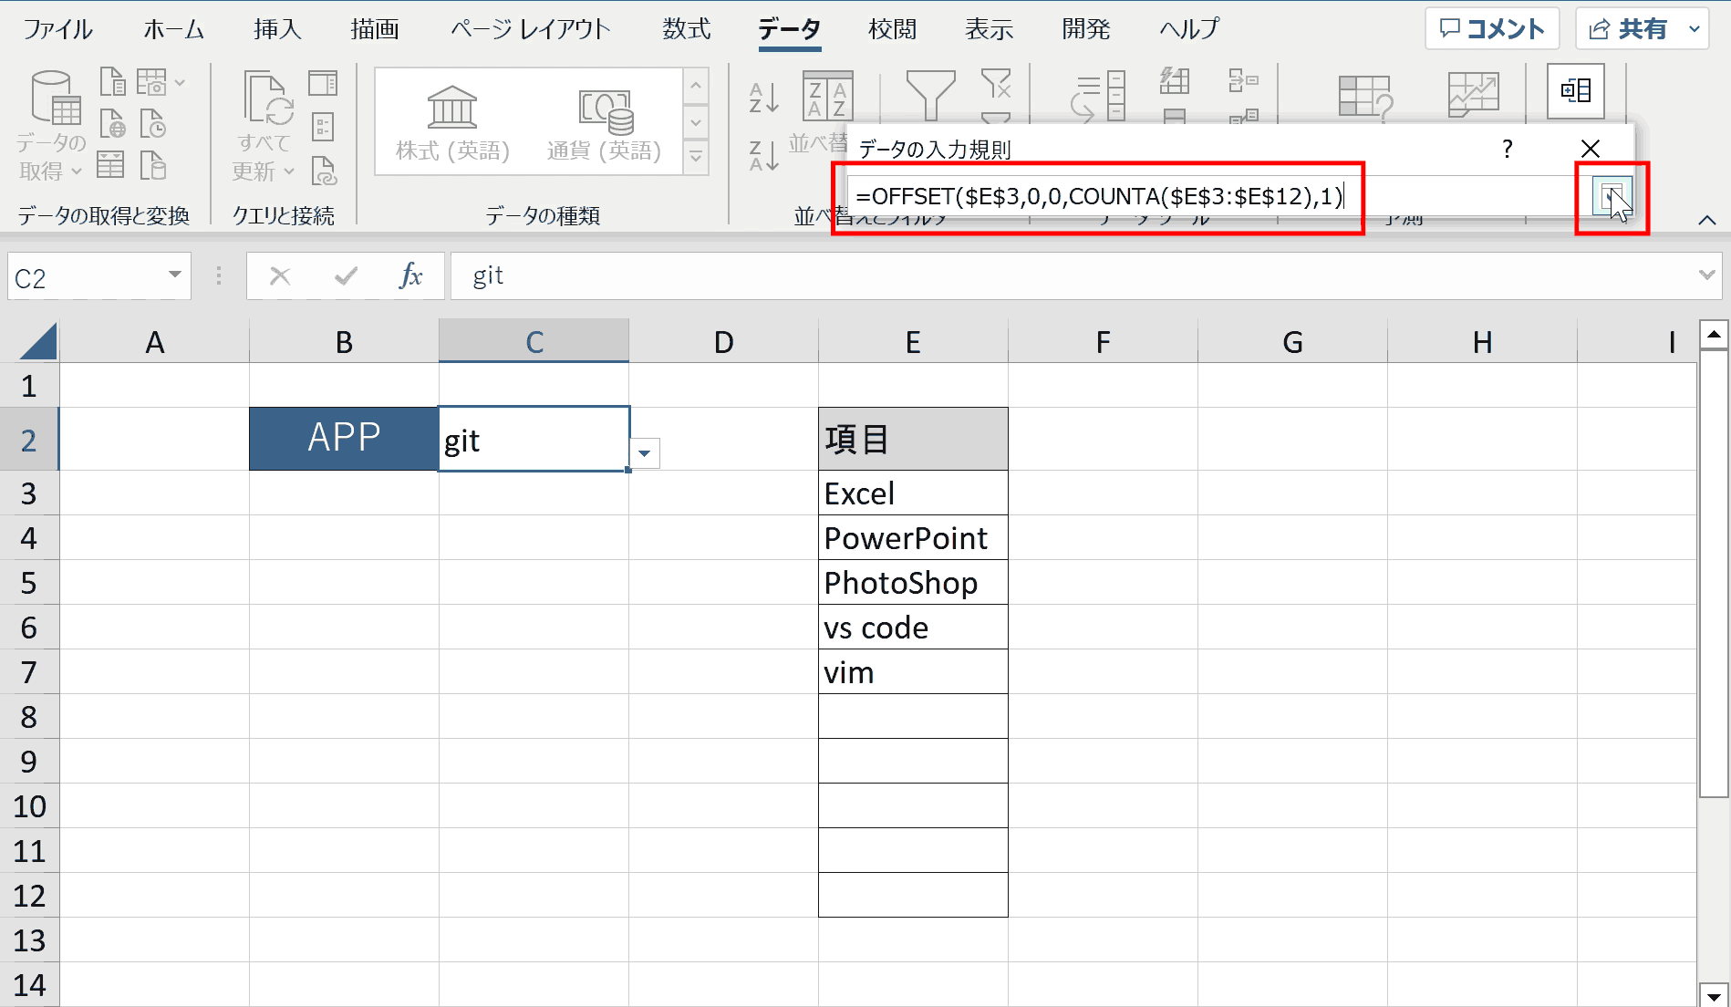The width and height of the screenshot is (1731, 1007).
Task: Move the worksheet view down with the scrollbar arrow
Action: point(1714,996)
